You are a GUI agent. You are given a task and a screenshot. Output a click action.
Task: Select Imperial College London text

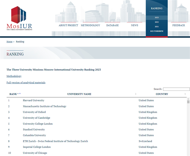(x=37, y=147)
